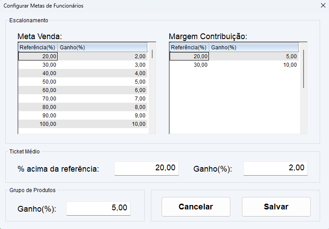The image size is (329, 229).
Task: Click the Ganho(%) header in Margem Contribuição
Action: [254, 48]
